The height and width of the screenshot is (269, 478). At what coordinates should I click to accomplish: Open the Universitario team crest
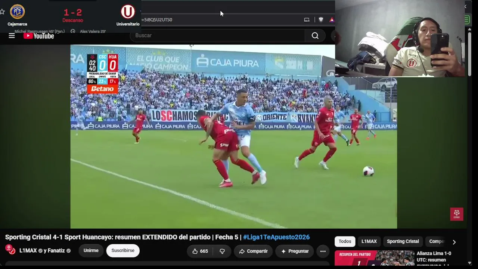[128, 12]
